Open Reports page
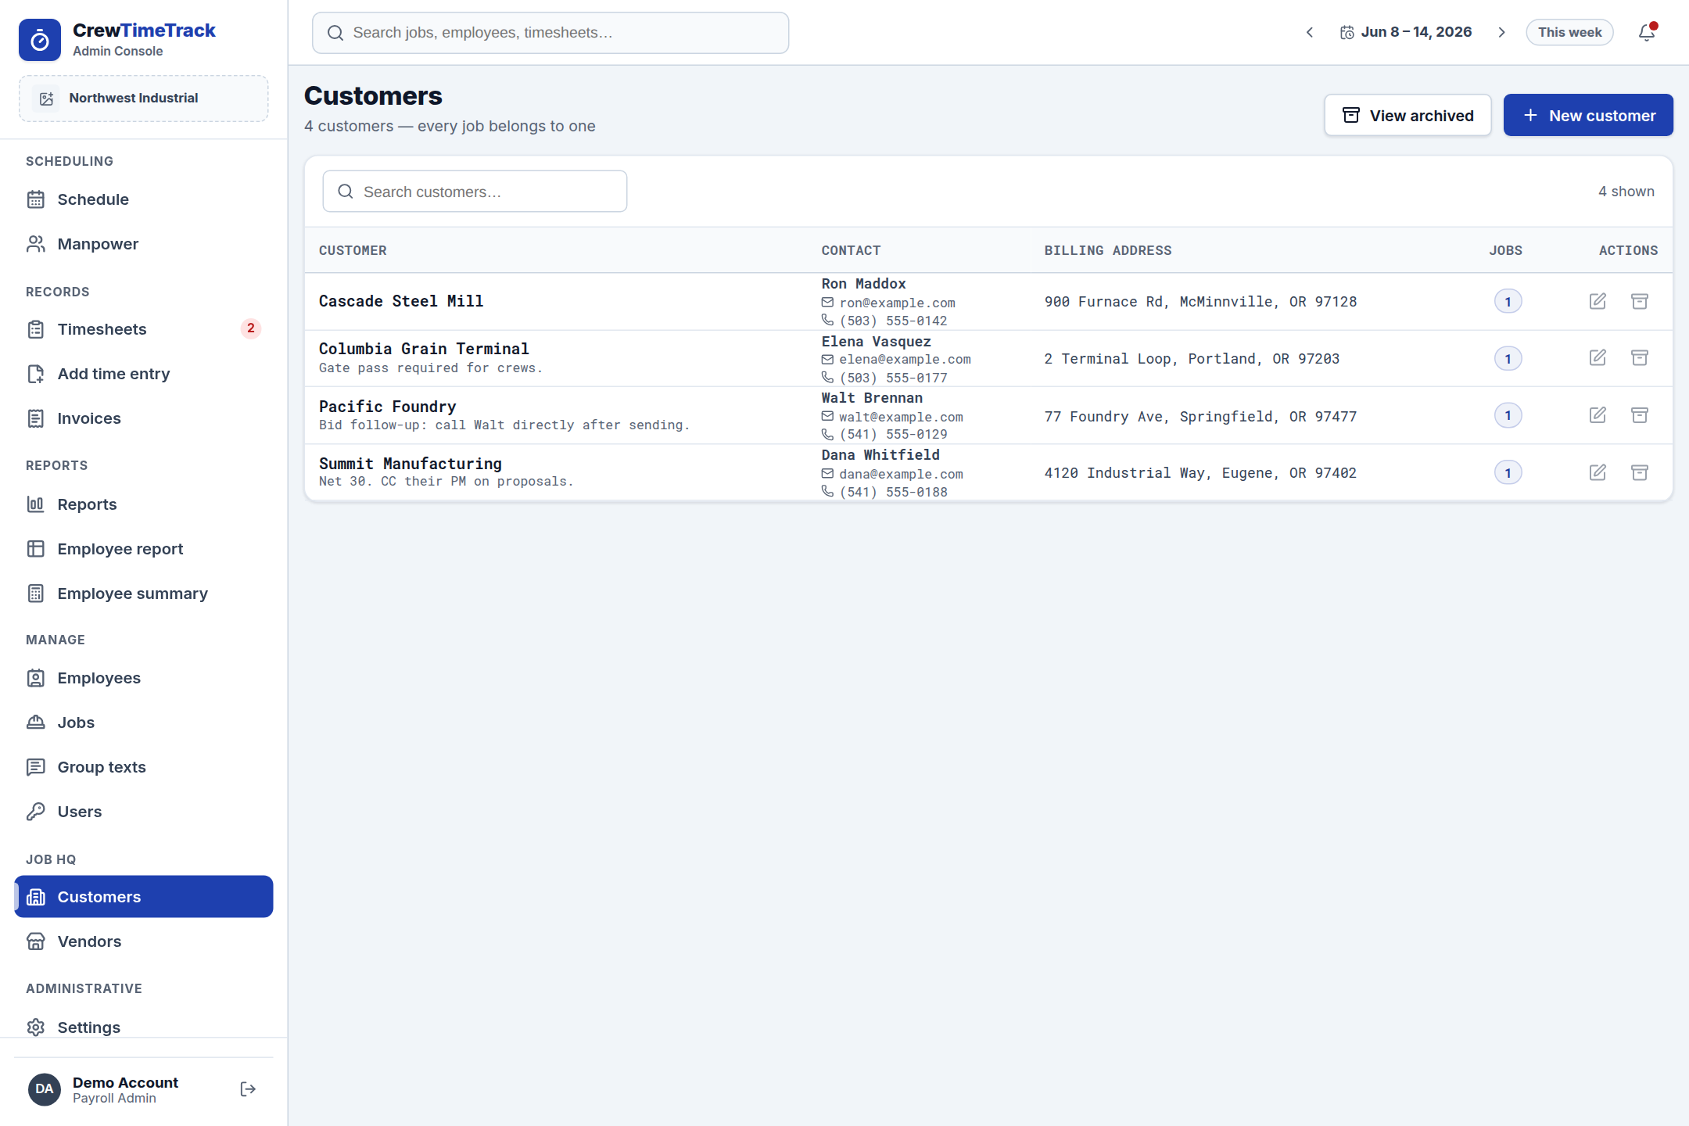Screen dimensions: 1689x1126 pos(144,504)
